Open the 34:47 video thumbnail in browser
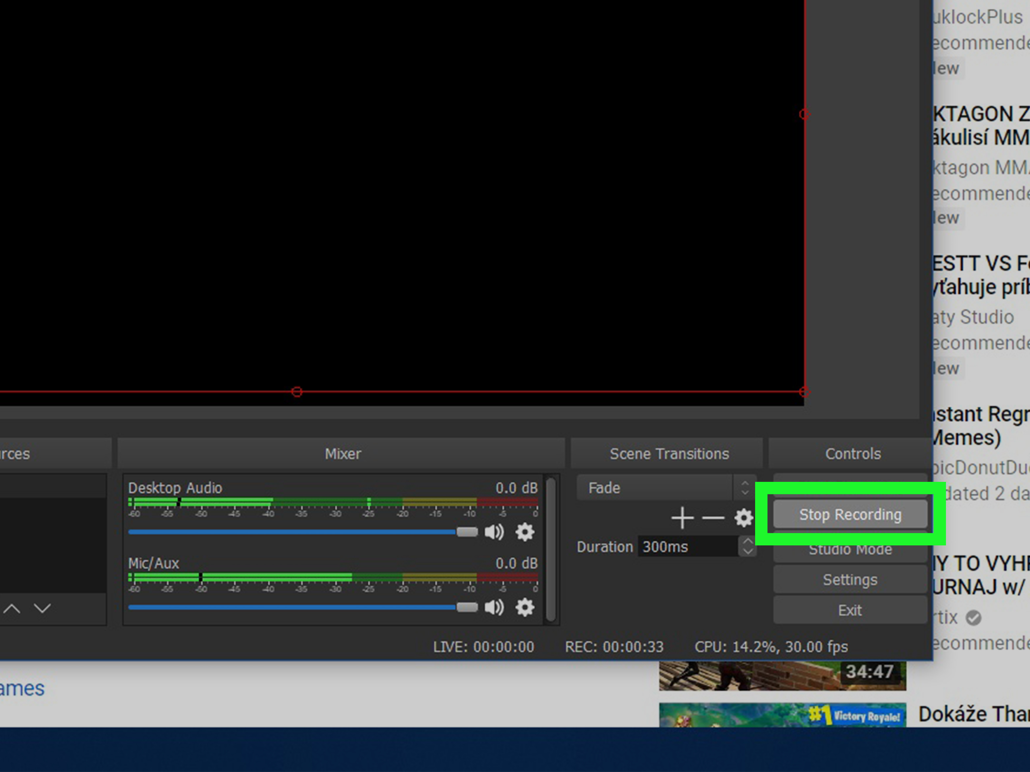Image resolution: width=1030 pixels, height=772 pixels. click(x=782, y=676)
